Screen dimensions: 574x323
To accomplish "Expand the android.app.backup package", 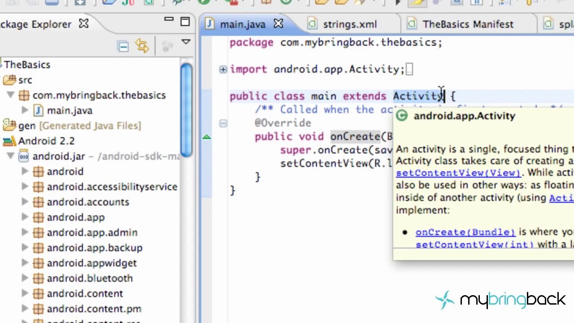I will [x=25, y=248].
